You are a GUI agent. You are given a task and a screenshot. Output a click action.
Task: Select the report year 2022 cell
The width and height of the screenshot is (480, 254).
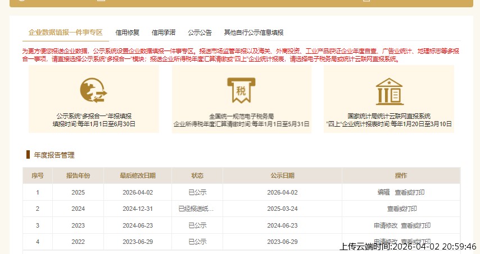click(78, 242)
